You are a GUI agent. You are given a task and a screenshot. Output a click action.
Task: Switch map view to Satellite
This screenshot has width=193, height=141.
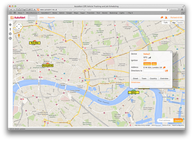[180, 23]
